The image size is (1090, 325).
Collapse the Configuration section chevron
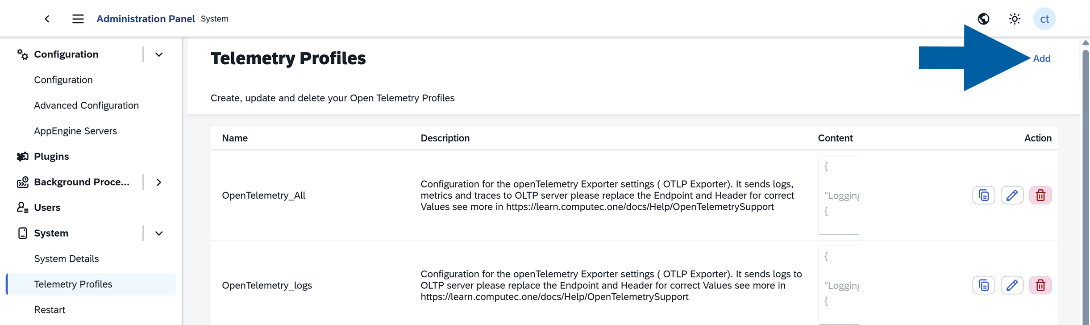[x=159, y=54]
